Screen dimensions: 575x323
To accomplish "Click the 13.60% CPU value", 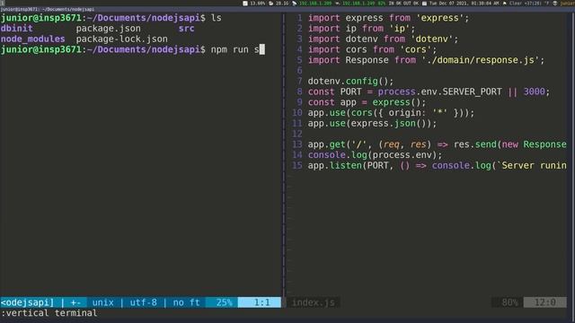I will click(258, 4).
